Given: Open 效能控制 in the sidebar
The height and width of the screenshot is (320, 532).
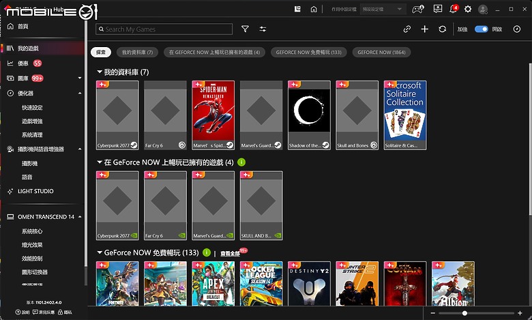Looking at the screenshot, I should pos(32,258).
